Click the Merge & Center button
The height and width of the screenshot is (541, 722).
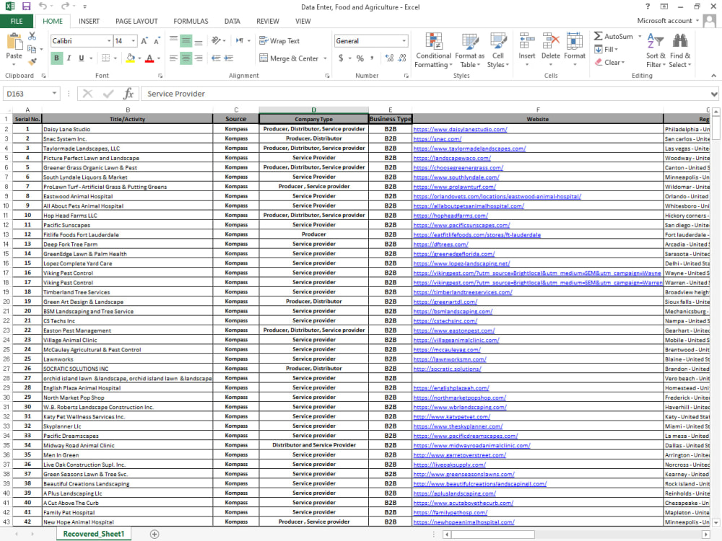pyautogui.click(x=290, y=58)
